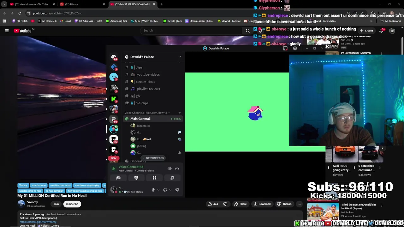Viewport: 404px width, 227px height.
Task: Click the address bar URL
Action: (x=57, y=13)
